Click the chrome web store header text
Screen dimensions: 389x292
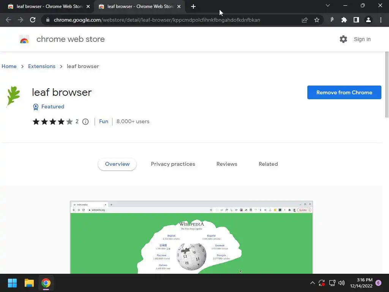[x=70, y=39]
